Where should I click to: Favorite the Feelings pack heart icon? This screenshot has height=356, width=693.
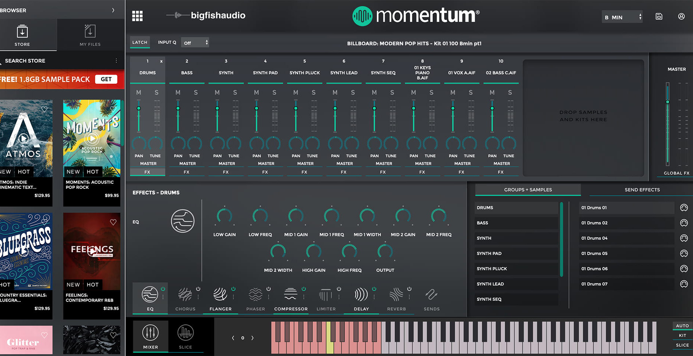tap(113, 222)
